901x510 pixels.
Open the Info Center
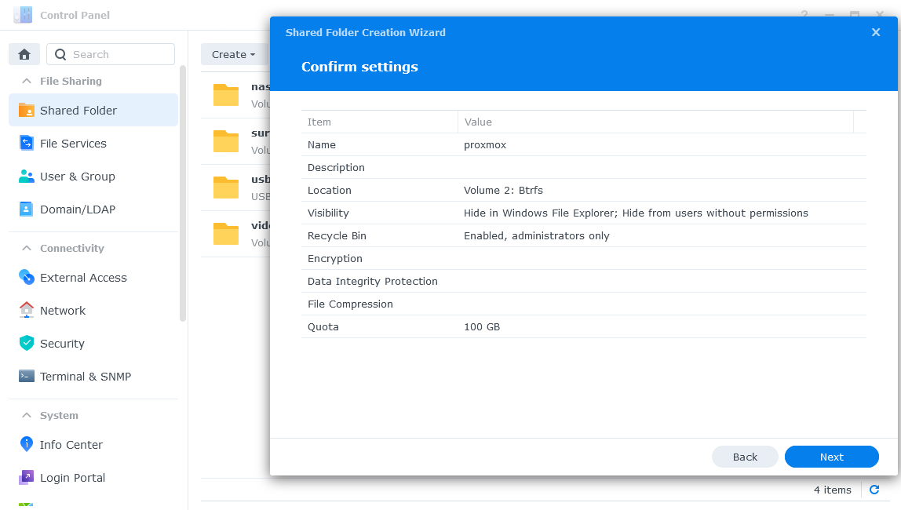71,445
